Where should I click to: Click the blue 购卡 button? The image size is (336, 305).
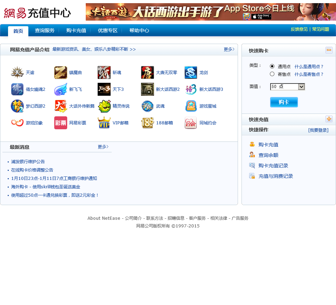pos(284,102)
